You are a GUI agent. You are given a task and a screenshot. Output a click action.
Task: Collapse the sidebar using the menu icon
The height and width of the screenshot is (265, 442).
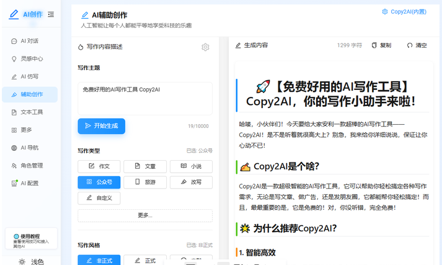[51, 14]
